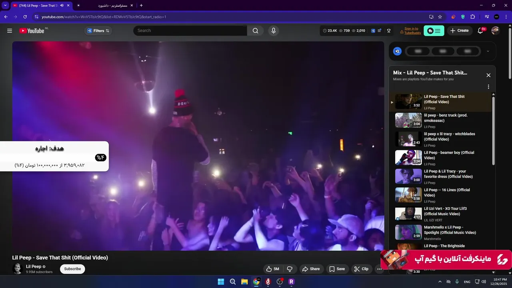Share the video
The height and width of the screenshot is (288, 512).
pyautogui.click(x=311, y=269)
